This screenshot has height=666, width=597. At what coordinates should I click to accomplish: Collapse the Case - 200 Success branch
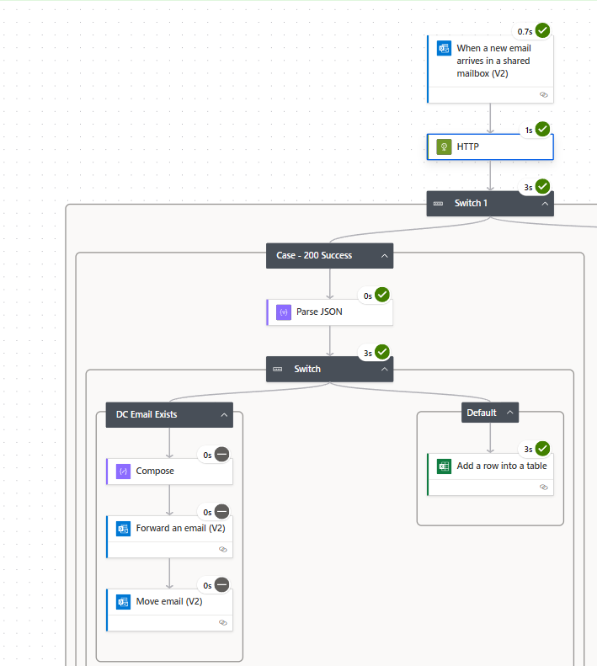pyautogui.click(x=384, y=255)
